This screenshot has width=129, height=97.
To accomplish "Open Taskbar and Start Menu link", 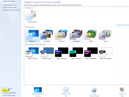I will (x=10, y=93).
